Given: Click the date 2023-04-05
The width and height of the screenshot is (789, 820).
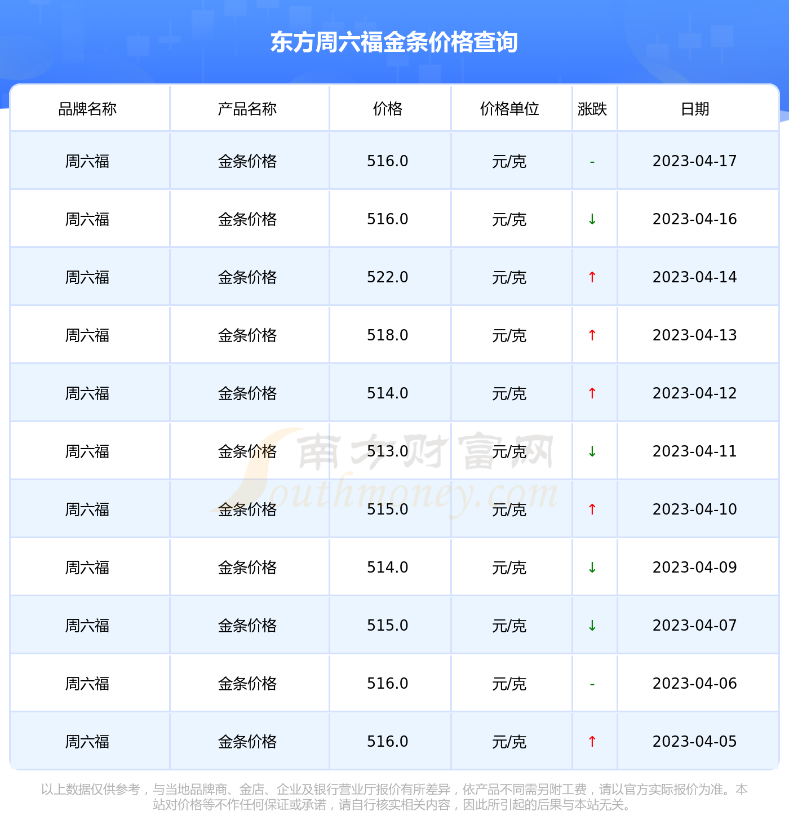Looking at the screenshot, I should pos(695,742).
